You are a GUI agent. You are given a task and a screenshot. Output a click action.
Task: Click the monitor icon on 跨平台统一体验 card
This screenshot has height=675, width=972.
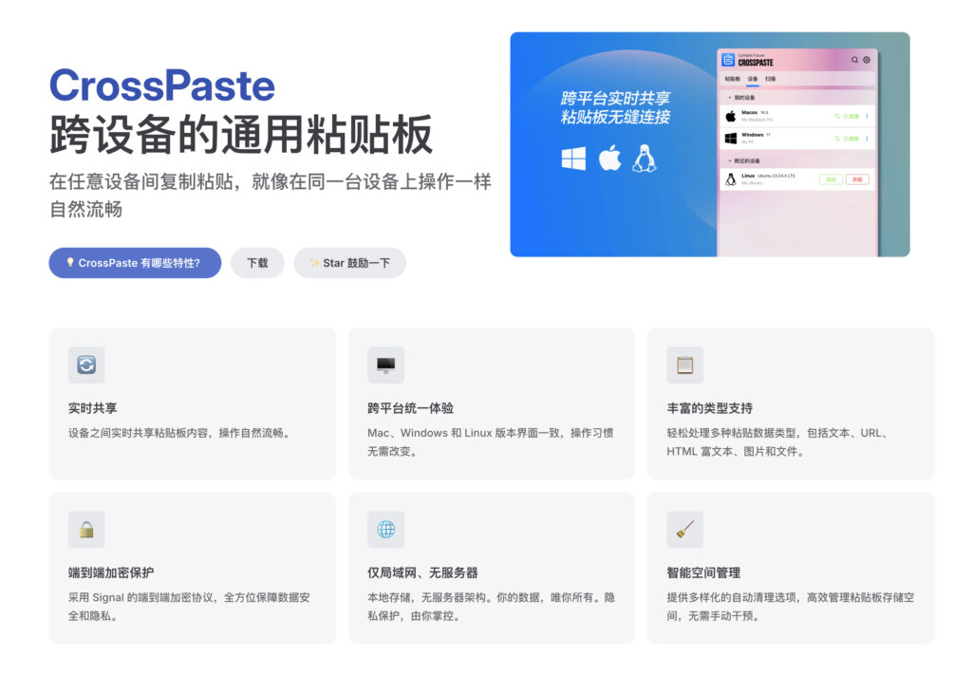click(x=386, y=365)
